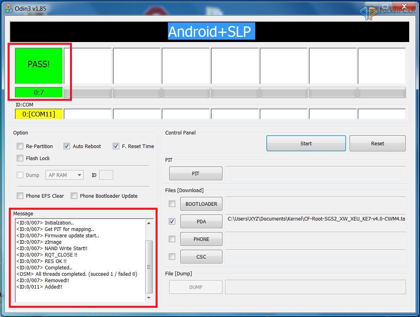This screenshot has width=420, height=317.
Task: Click the Dump ID input field
Action: click(x=106, y=175)
